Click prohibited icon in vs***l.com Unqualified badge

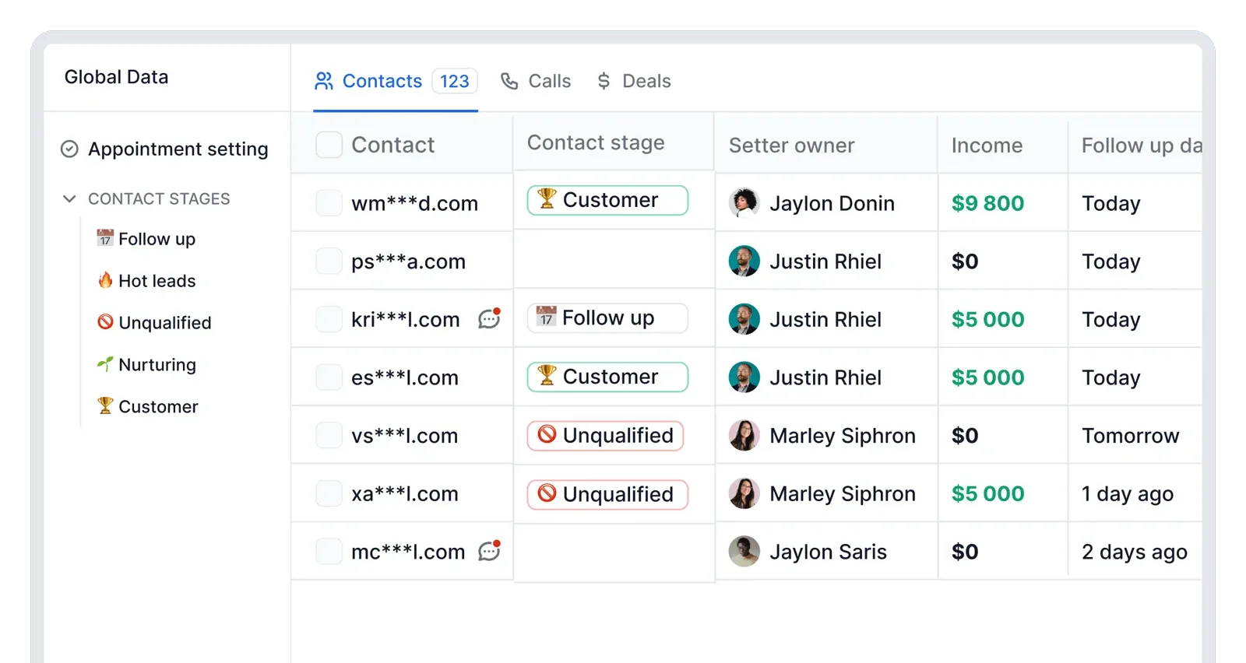pos(547,434)
